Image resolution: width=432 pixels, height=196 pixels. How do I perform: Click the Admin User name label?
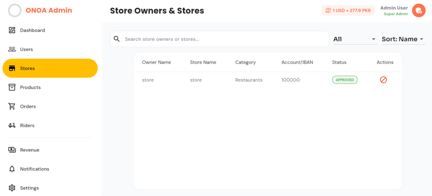pos(394,8)
